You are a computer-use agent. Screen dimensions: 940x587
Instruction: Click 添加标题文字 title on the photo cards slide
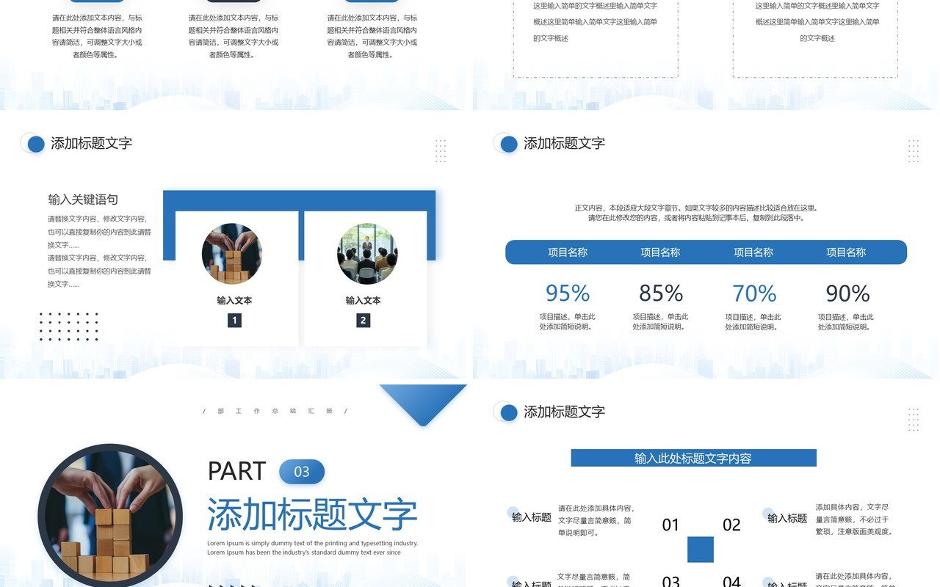pyautogui.click(x=91, y=143)
